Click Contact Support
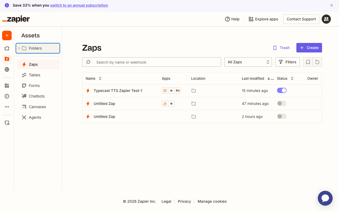 (301, 19)
